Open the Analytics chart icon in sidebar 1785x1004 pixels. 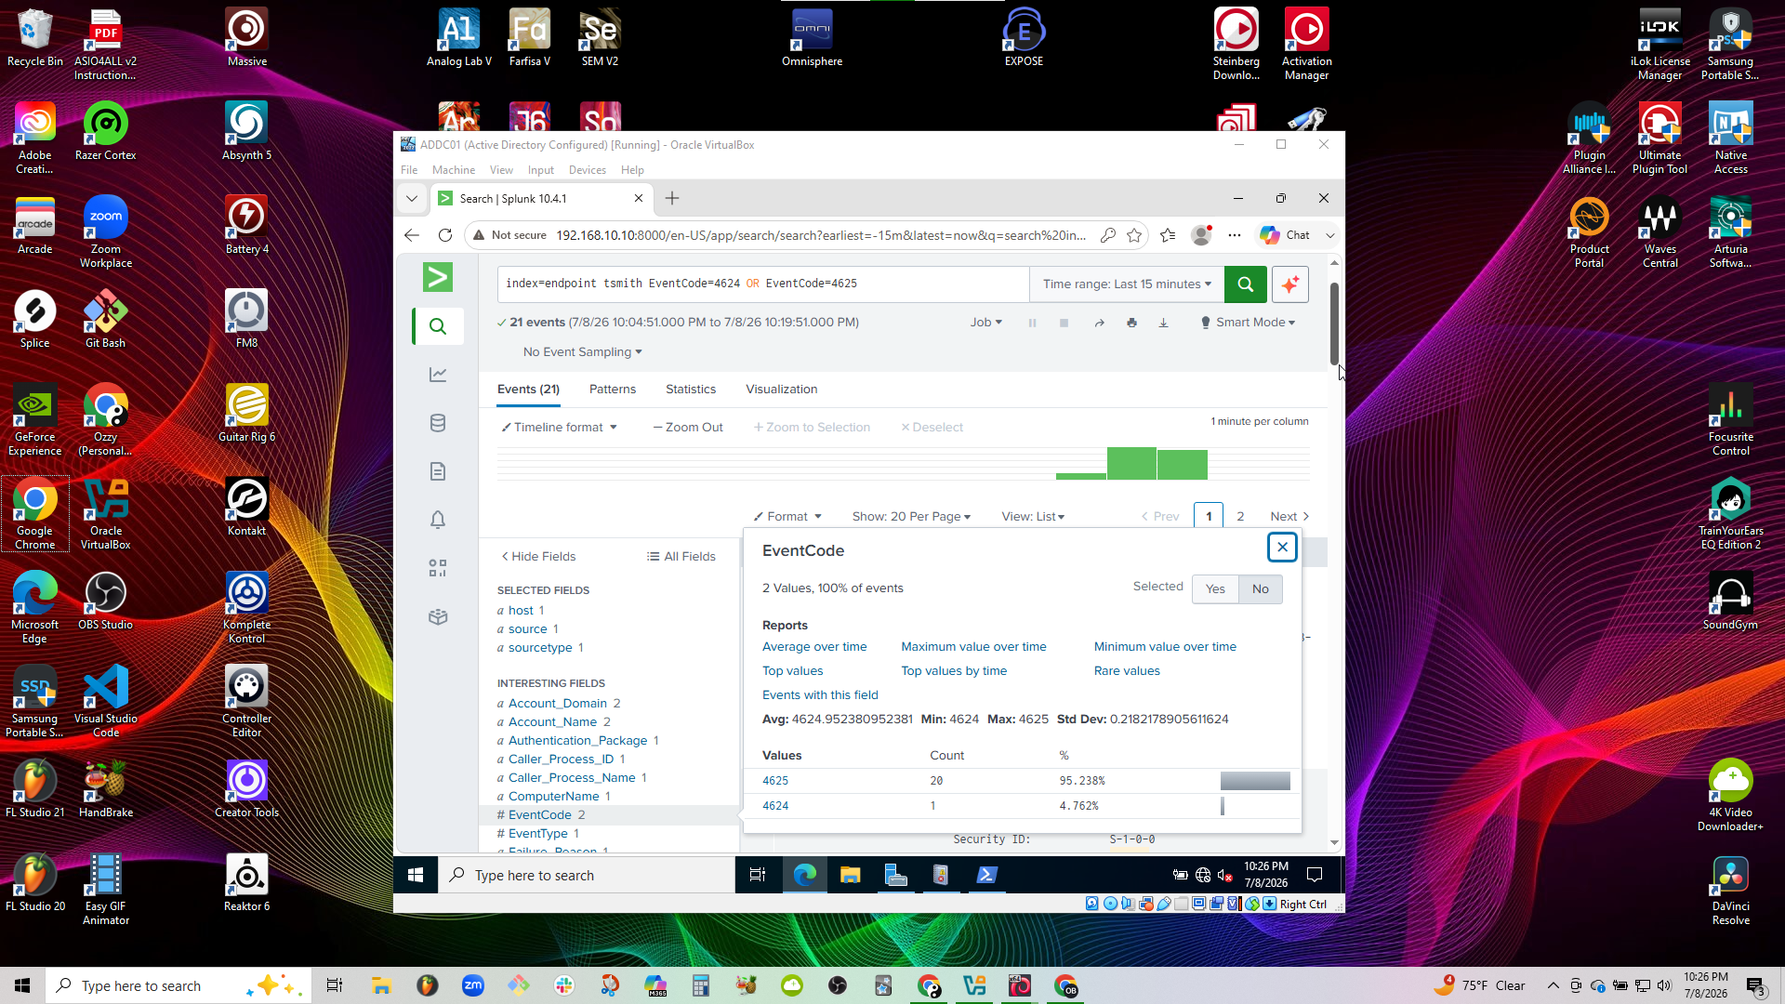click(x=438, y=375)
